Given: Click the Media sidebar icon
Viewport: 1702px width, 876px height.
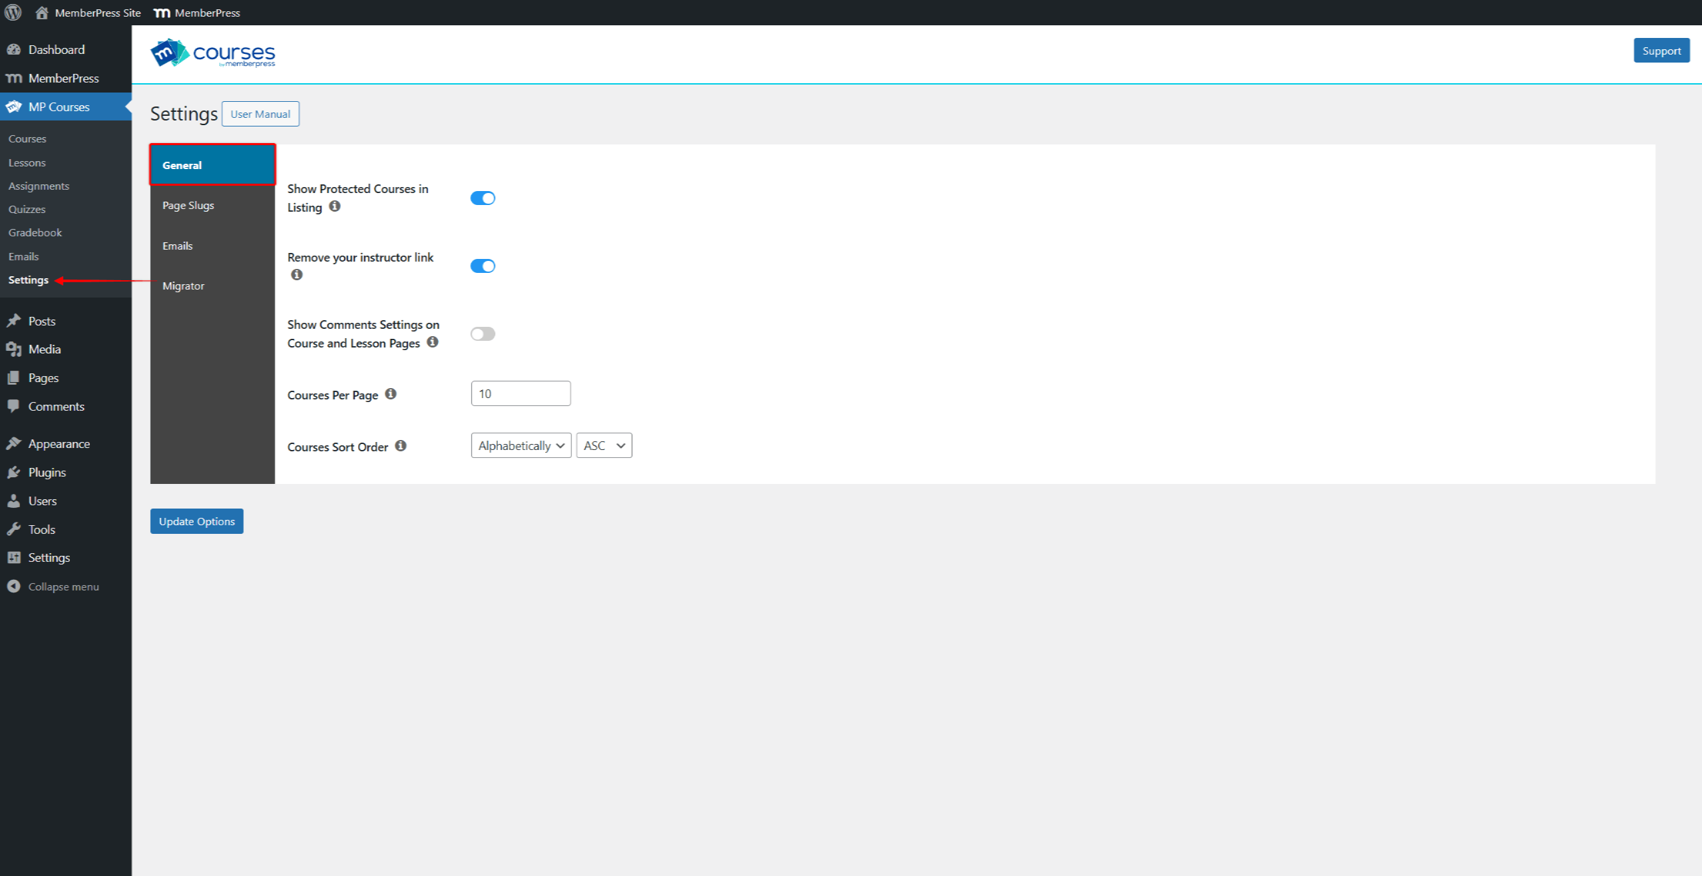Looking at the screenshot, I should click(15, 349).
